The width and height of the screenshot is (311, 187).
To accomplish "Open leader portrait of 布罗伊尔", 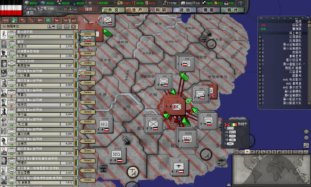I will 4,34.
